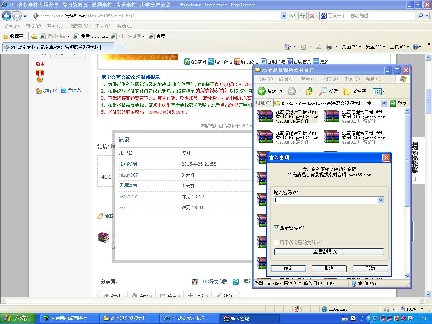This screenshot has width=432, height=324.
Task: Click the QQ空间 share icon
Action: (187, 61)
